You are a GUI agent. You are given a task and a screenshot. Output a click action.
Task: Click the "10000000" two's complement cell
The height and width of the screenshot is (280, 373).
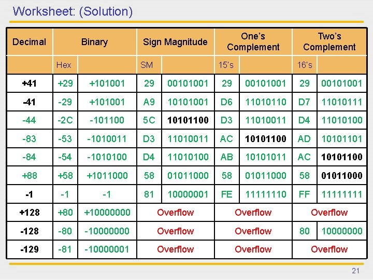[342, 231]
